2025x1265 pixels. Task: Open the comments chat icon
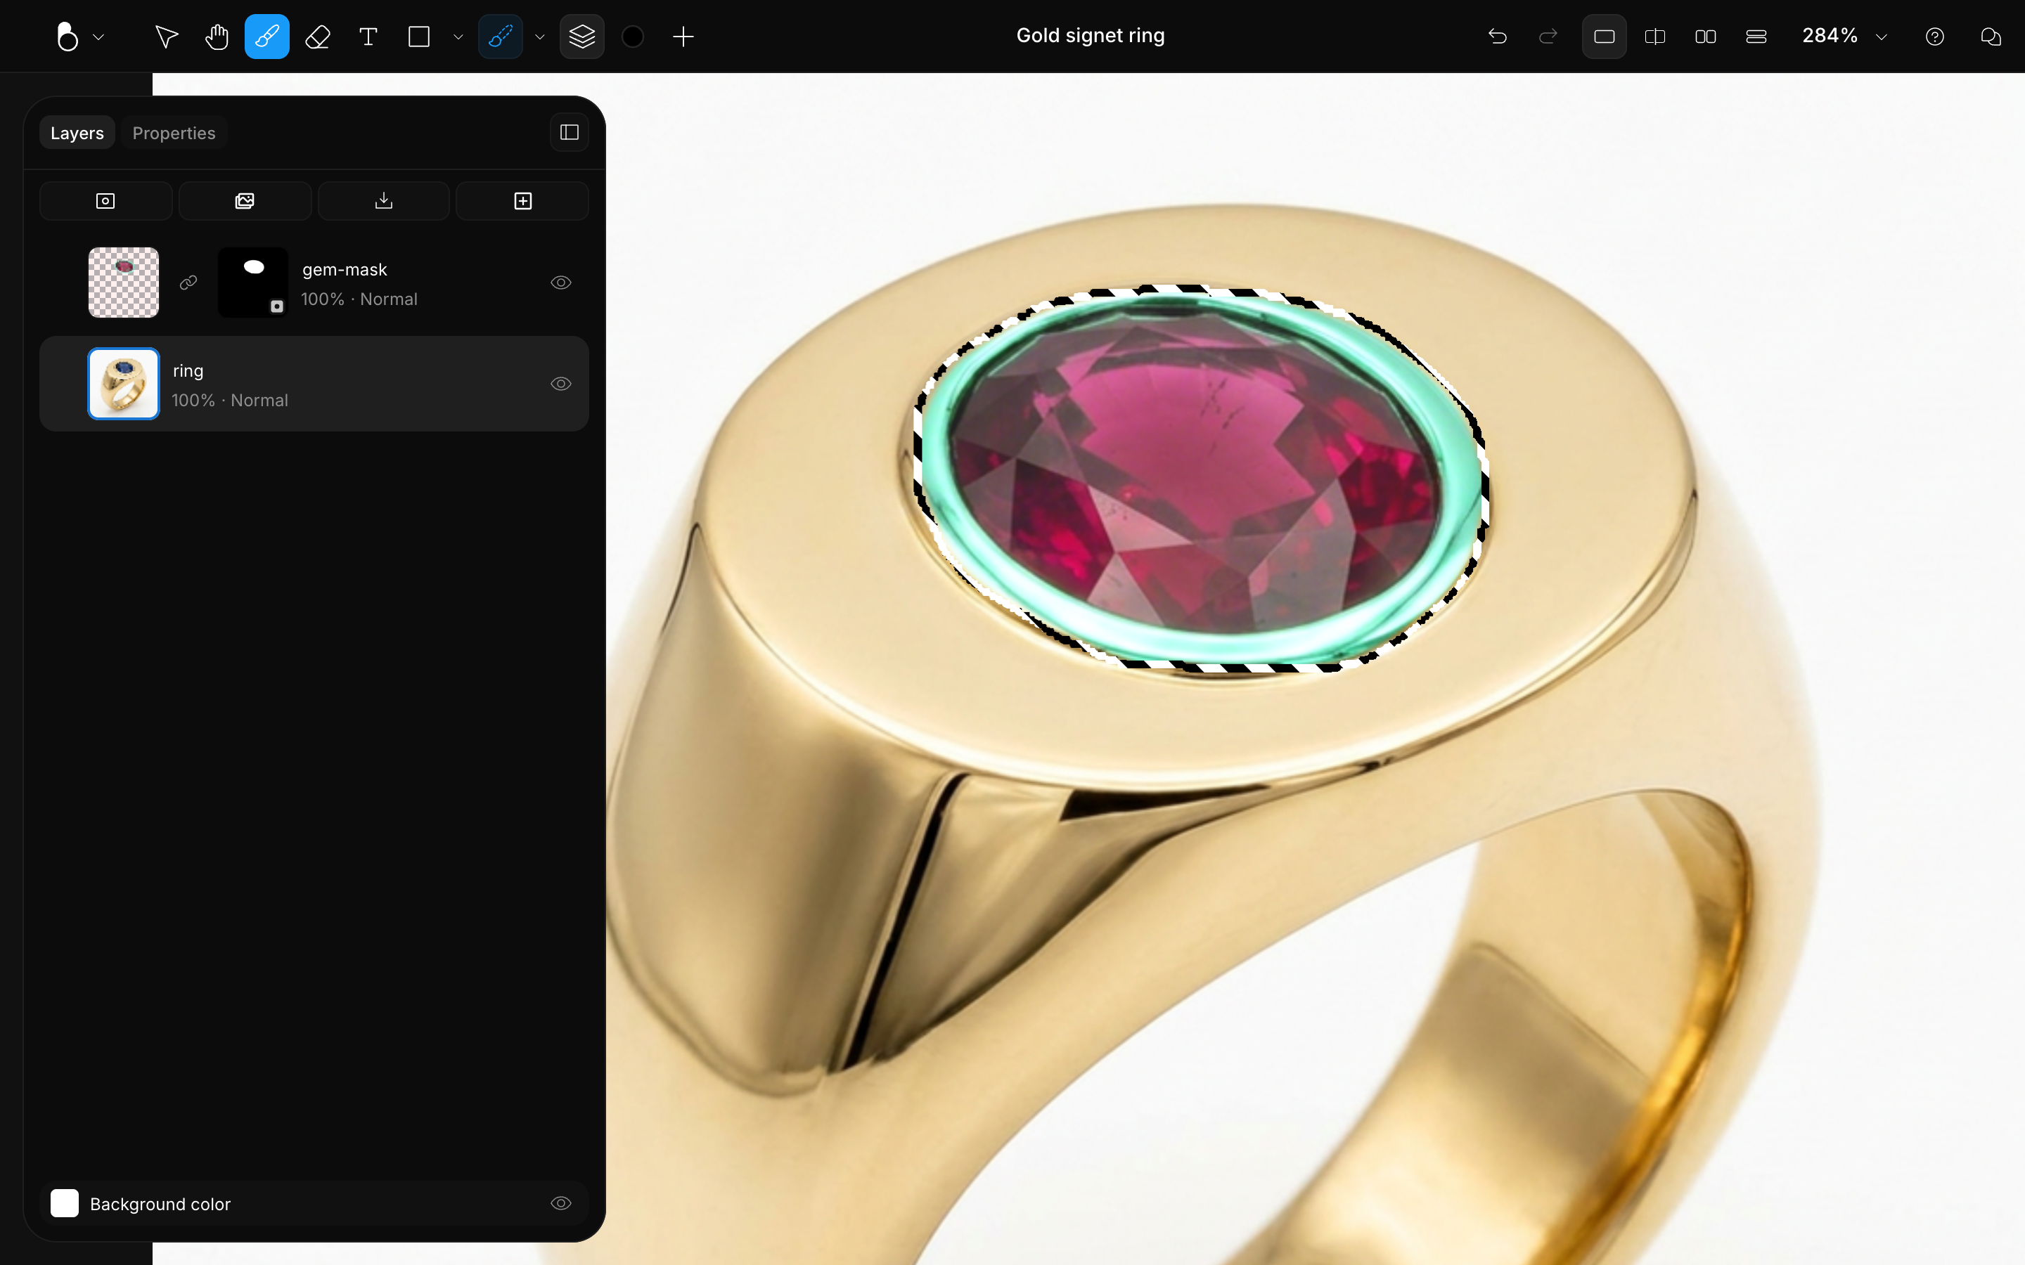click(1991, 37)
